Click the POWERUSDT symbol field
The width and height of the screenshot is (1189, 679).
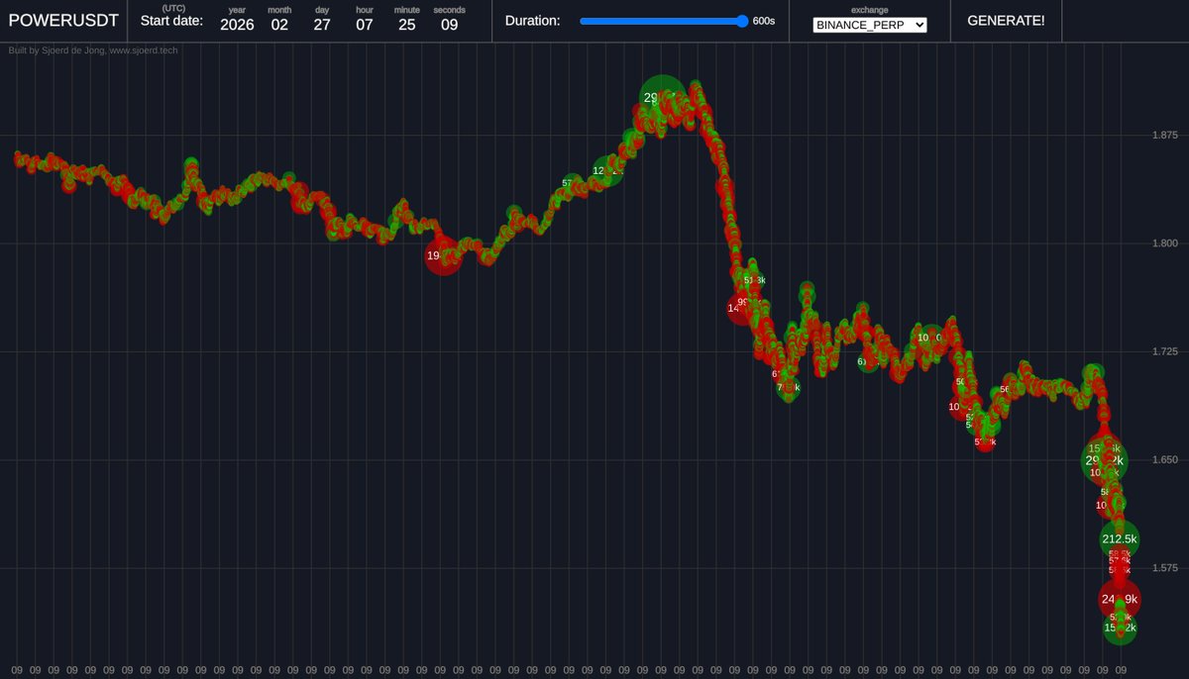pos(63,20)
